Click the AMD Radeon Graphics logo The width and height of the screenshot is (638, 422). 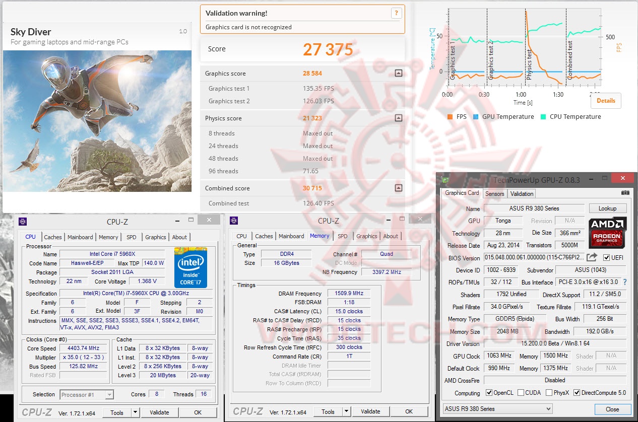pos(607,232)
